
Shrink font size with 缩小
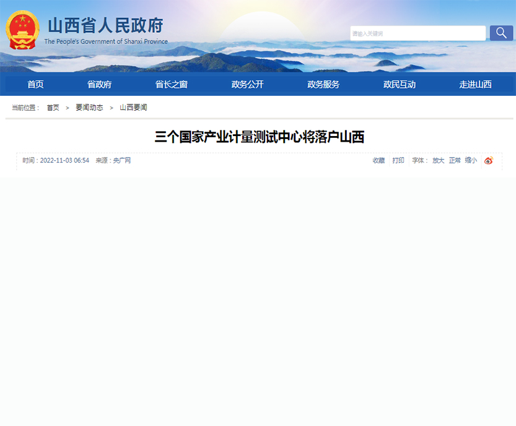point(471,161)
